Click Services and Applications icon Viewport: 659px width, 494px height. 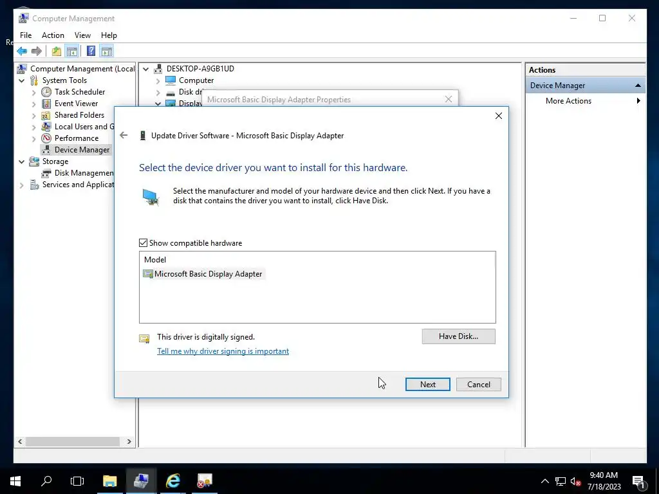pos(34,185)
